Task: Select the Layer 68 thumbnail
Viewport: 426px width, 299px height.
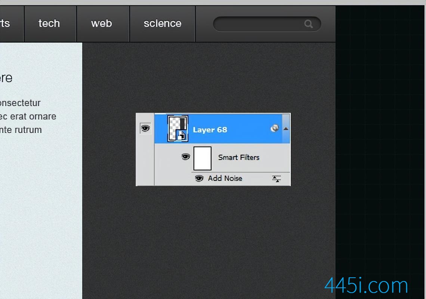Action: [x=177, y=128]
